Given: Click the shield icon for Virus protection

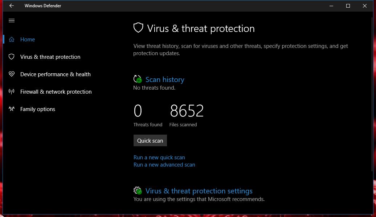Looking at the screenshot, I should click(x=12, y=57).
